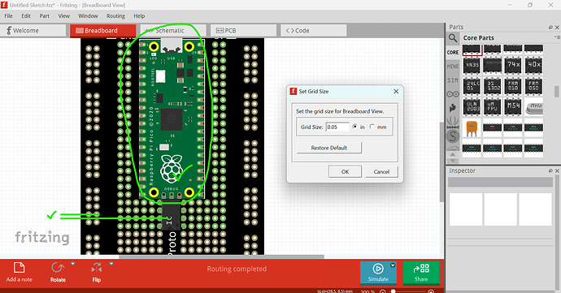Pick the 4N35 optocoupler part
Viewport: 561px width, 293px height.
point(472,65)
